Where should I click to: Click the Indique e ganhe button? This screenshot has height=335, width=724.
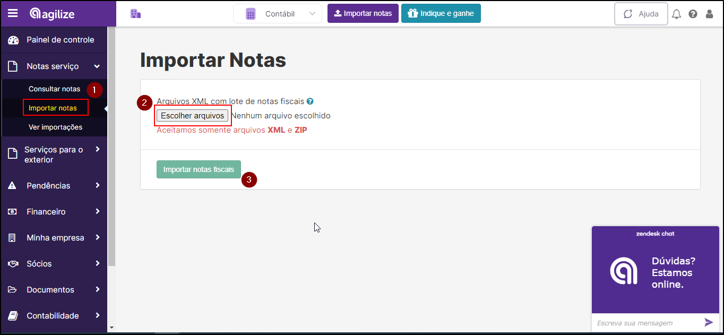pyautogui.click(x=441, y=14)
